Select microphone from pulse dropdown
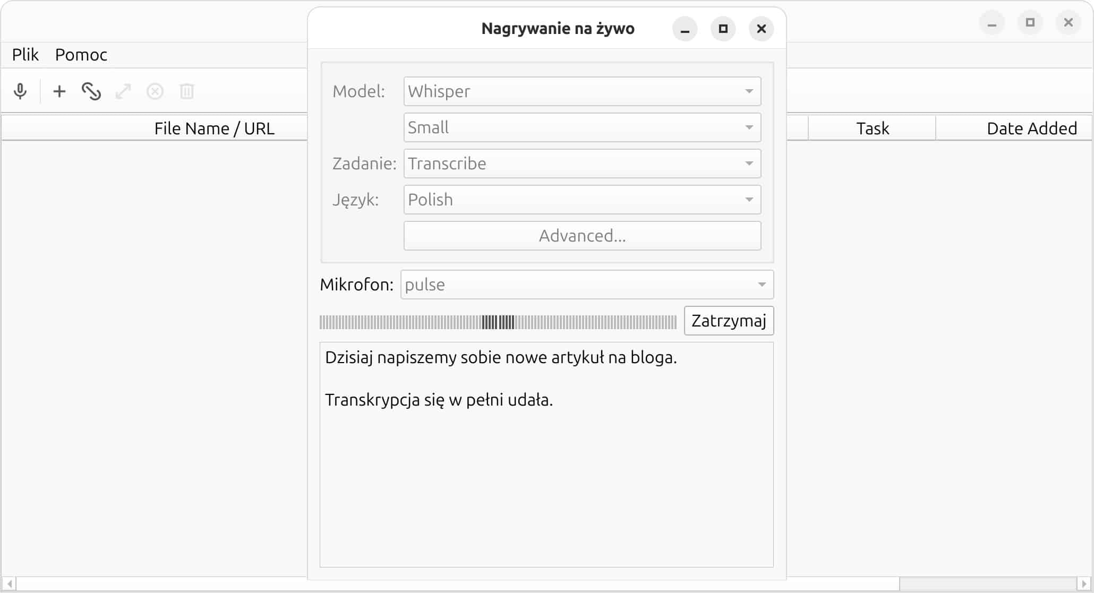Screen dimensions: 1094x593 pos(586,285)
